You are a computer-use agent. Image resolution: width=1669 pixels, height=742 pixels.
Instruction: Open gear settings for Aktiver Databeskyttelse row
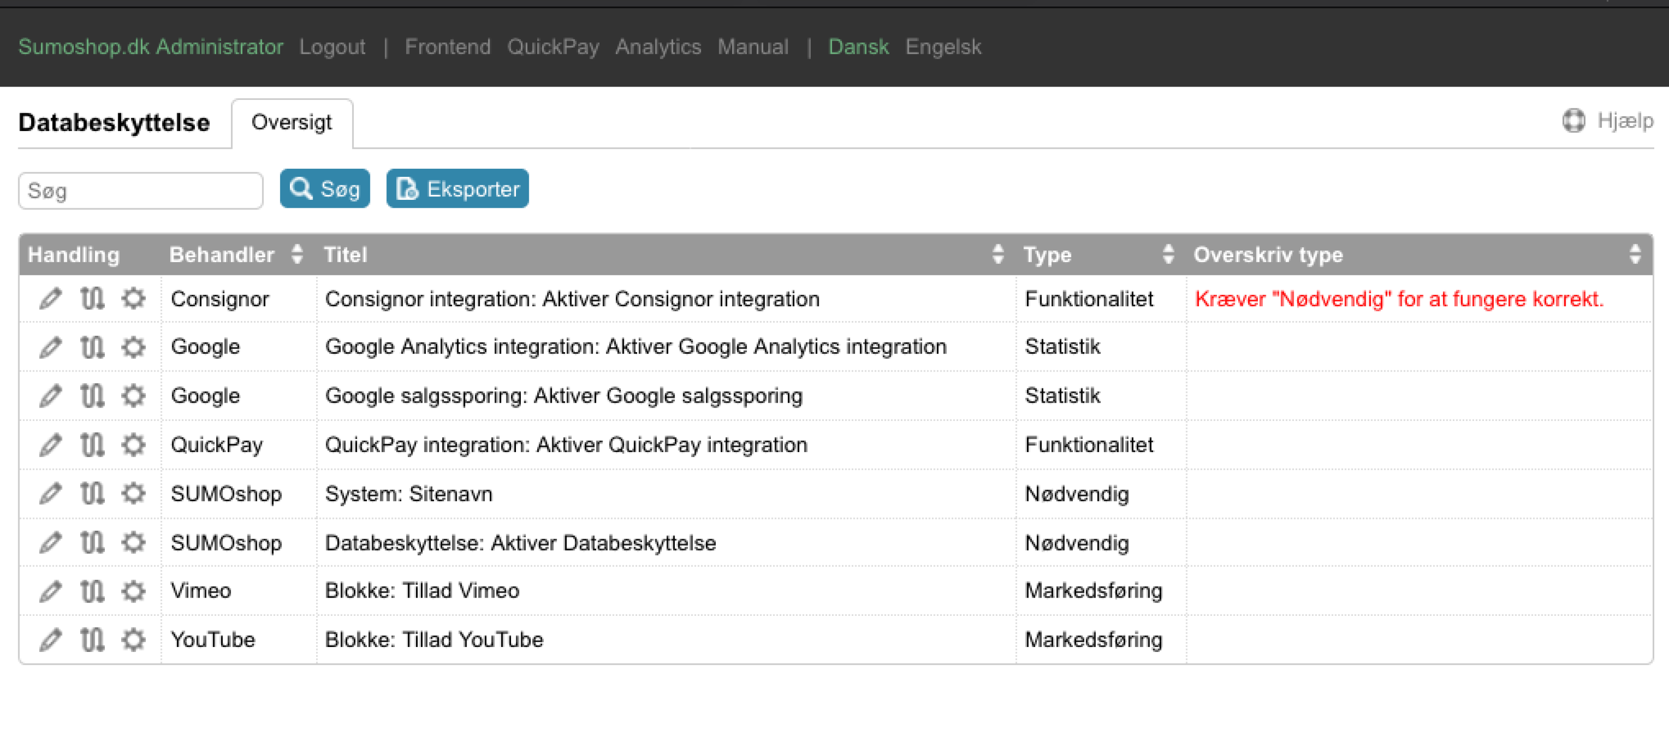pyautogui.click(x=134, y=543)
